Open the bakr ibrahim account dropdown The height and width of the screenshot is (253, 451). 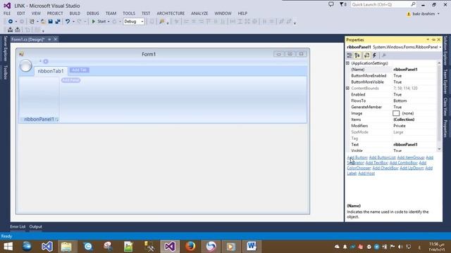tap(438, 14)
